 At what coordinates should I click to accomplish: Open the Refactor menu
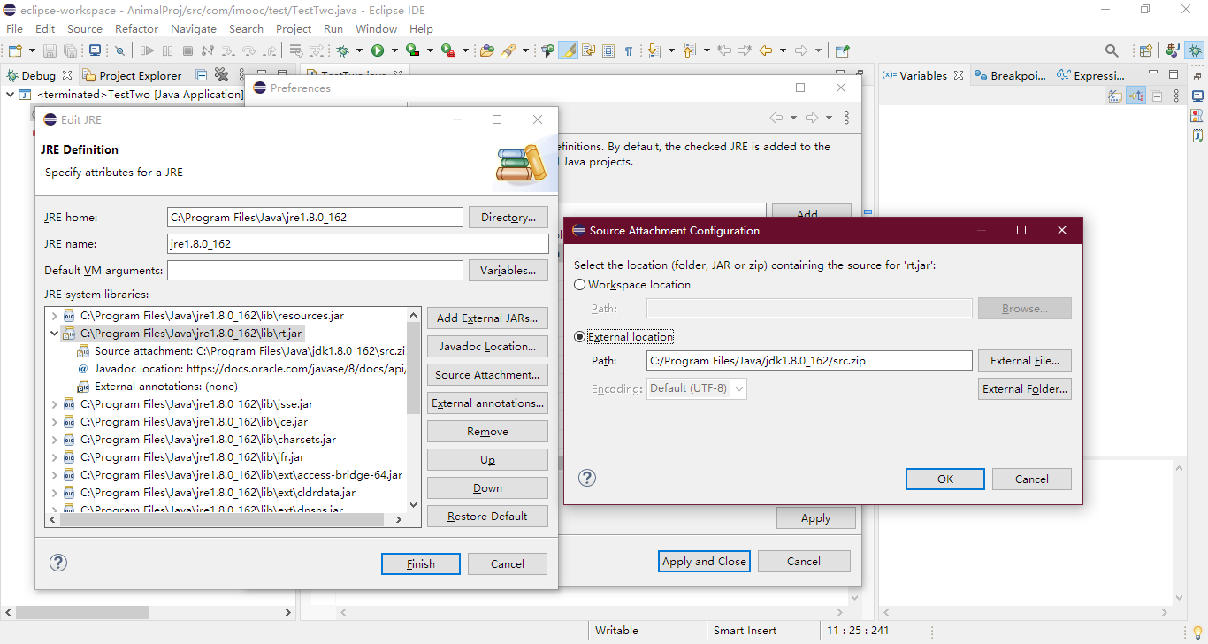pos(136,28)
